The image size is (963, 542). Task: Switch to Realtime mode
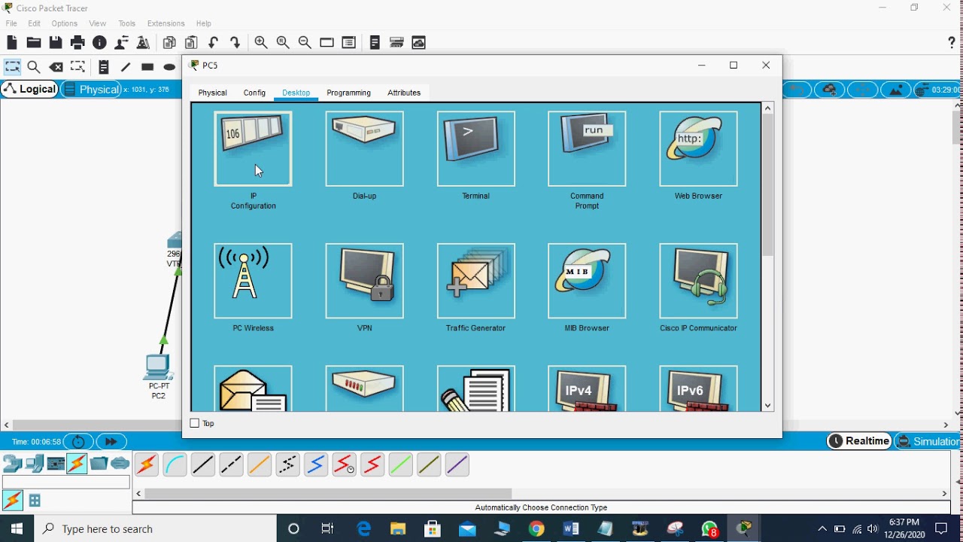pyautogui.click(x=859, y=441)
